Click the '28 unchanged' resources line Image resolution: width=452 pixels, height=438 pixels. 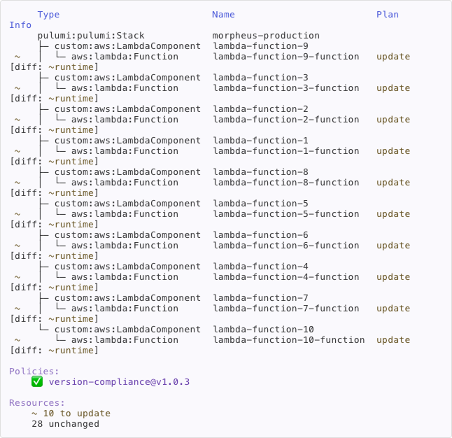pyautogui.click(x=65, y=424)
